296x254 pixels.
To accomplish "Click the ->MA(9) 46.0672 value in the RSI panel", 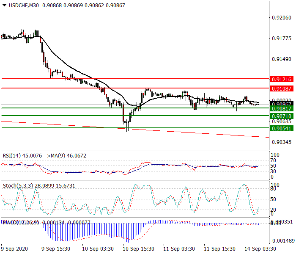I will click(66, 156).
